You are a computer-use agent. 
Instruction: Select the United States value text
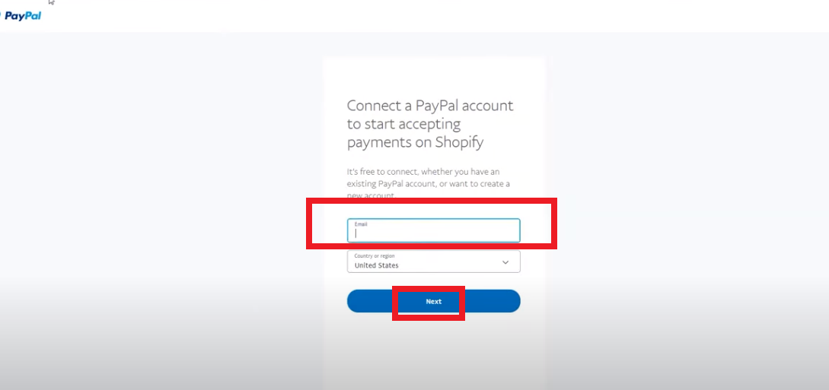[x=376, y=265]
